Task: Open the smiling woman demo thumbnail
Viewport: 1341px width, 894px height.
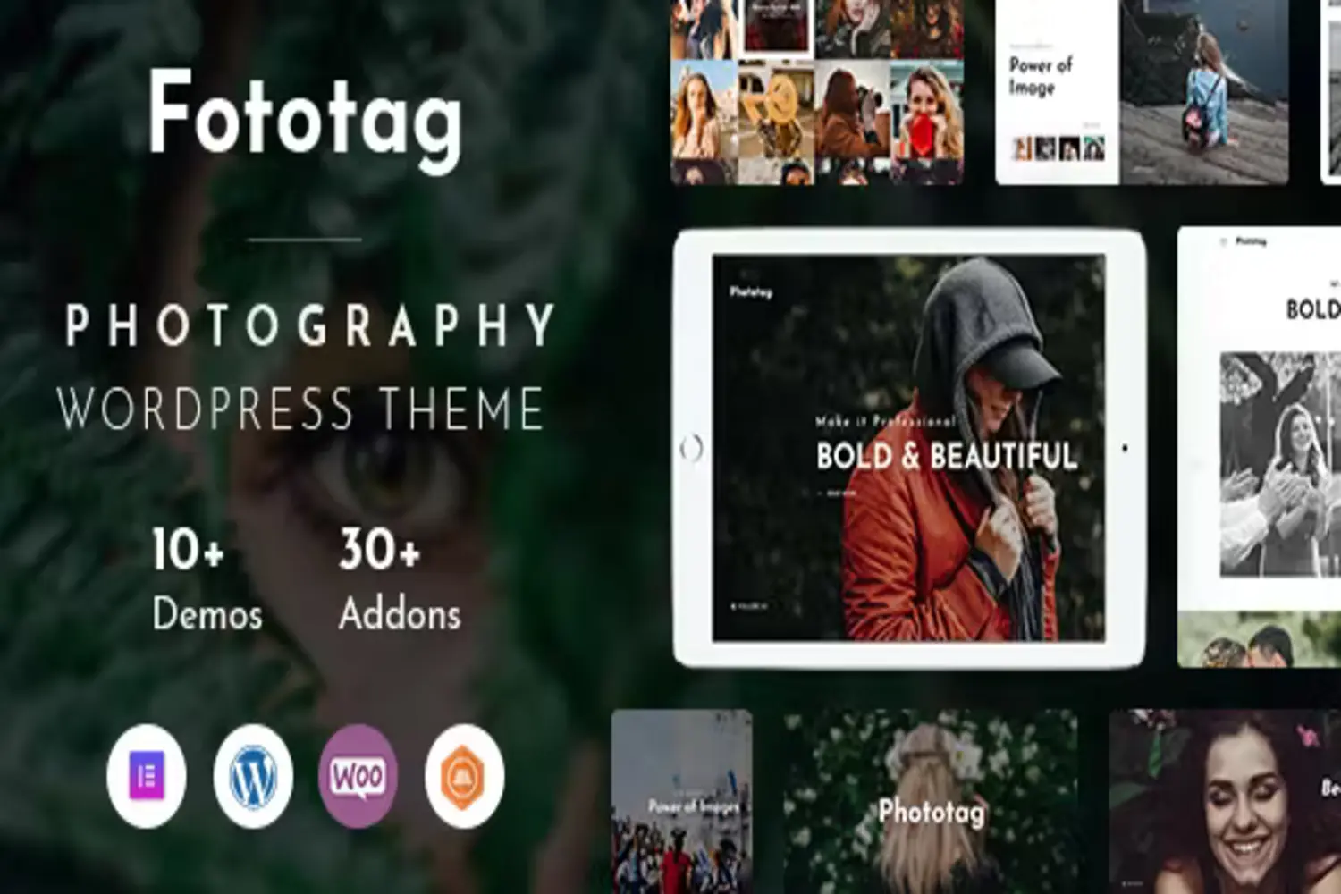Action: [x=1225, y=801]
